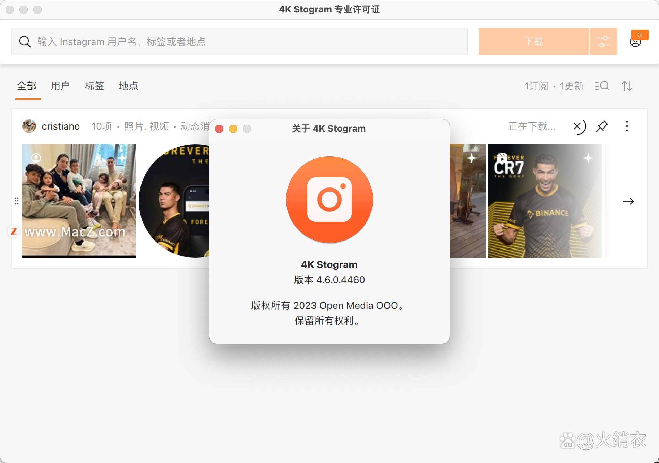Click the 照片, 视频 media type text
The height and width of the screenshot is (463, 659).
146,126
